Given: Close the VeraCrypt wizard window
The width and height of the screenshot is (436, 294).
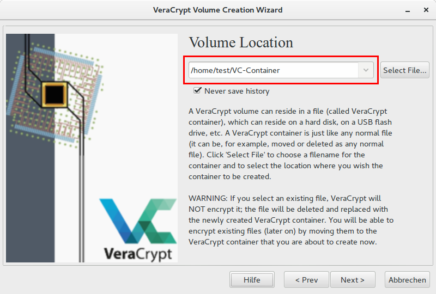Looking at the screenshot, I should point(426,10).
